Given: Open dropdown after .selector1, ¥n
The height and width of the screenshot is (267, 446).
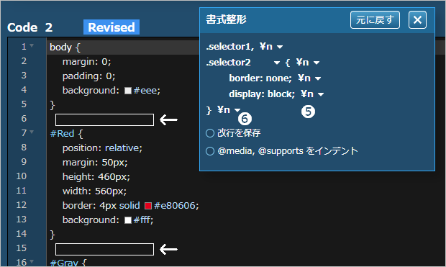Looking at the screenshot, I should tap(280, 47).
